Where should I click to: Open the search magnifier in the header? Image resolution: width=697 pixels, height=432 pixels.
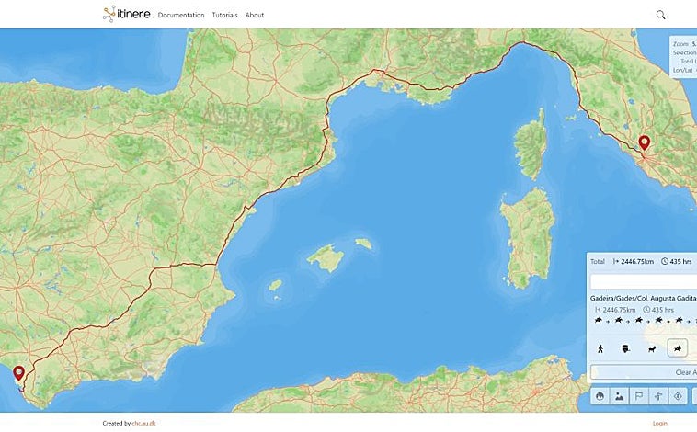[660, 15]
